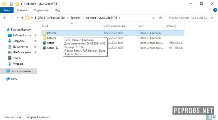This screenshot has width=218, height=120.
Task: Sort by Размер column header
Action: coord(172,26)
